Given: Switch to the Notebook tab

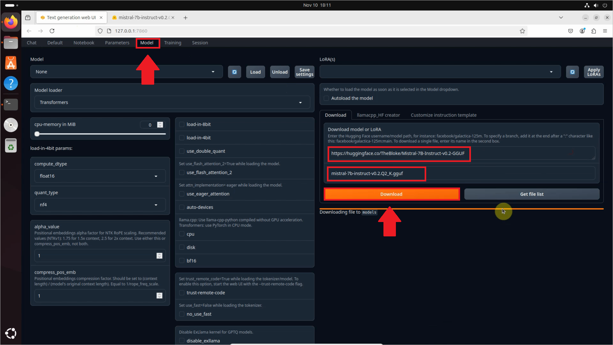Looking at the screenshot, I should [x=84, y=43].
